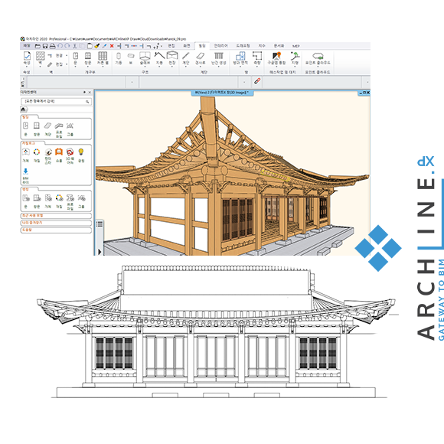Switch to the MEP ribbon tab
444x444 pixels.
(296, 46)
